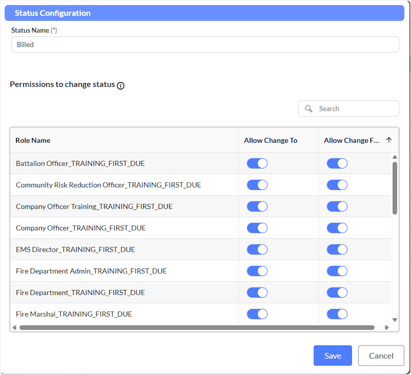Image resolution: width=411 pixels, height=375 pixels.
Task: Toggle Allow Change From for Fire Department_TRAINING_FIRST_DUE
Action: 337,292
